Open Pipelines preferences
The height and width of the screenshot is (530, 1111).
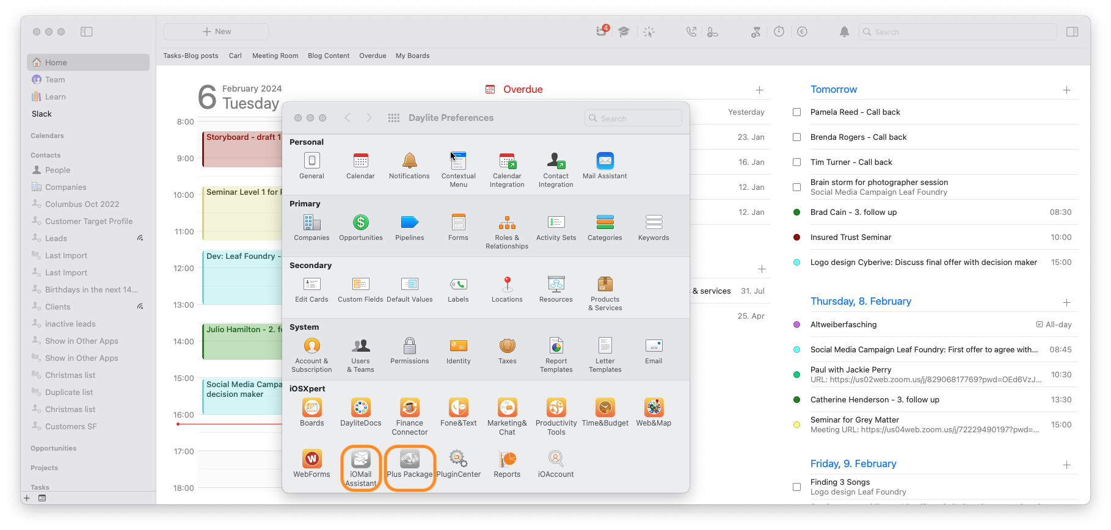409,222
